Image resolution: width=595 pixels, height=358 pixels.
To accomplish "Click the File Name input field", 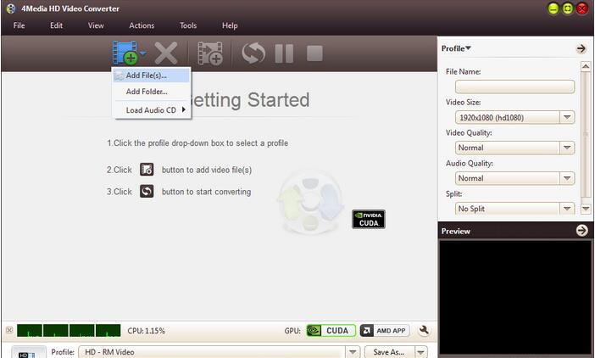I will pyautogui.click(x=514, y=87).
